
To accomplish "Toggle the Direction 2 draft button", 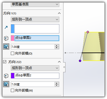I will 6,84.
